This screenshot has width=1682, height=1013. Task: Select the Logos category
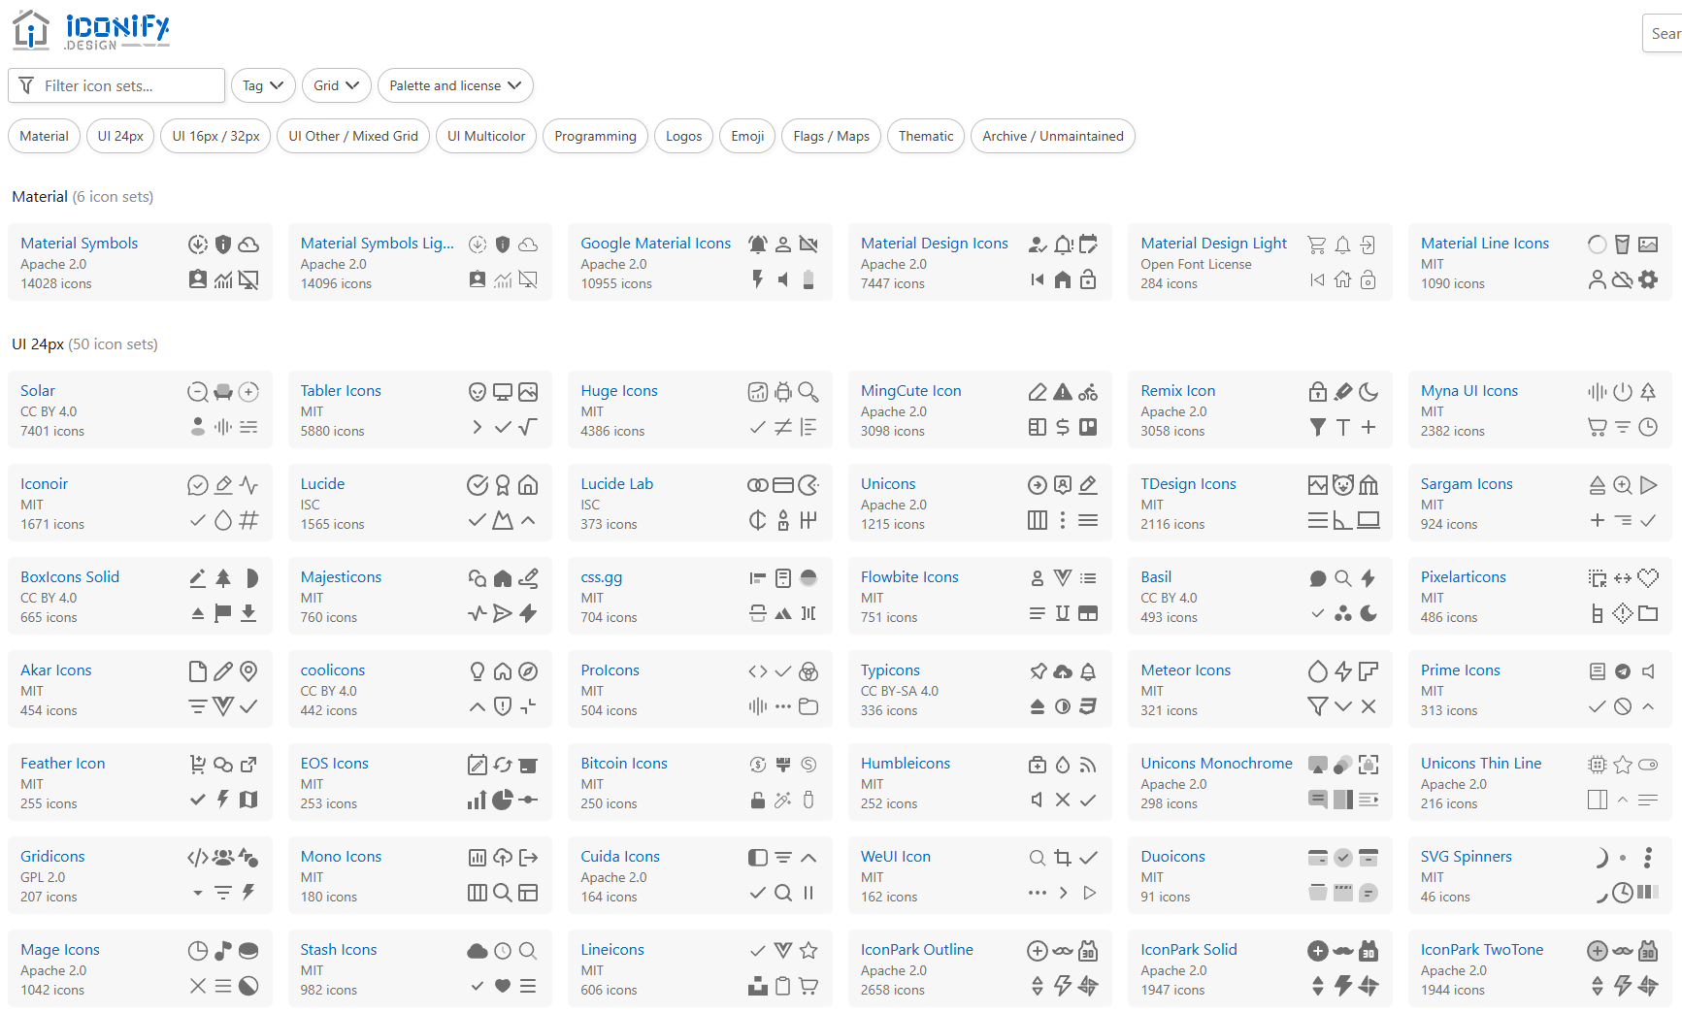coord(683,136)
